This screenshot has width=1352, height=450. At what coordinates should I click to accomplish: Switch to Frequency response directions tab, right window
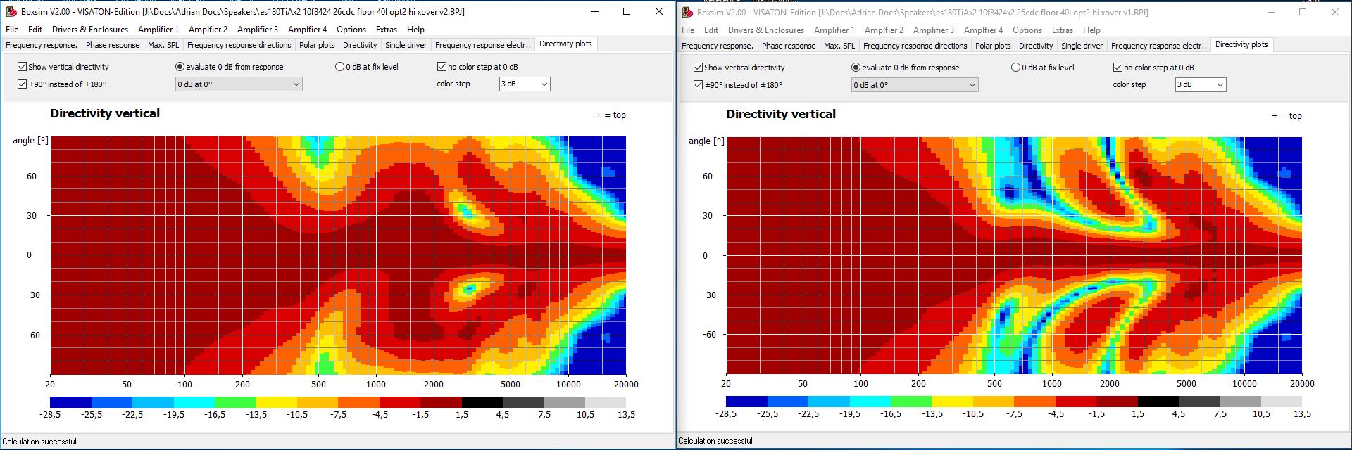coord(915,46)
